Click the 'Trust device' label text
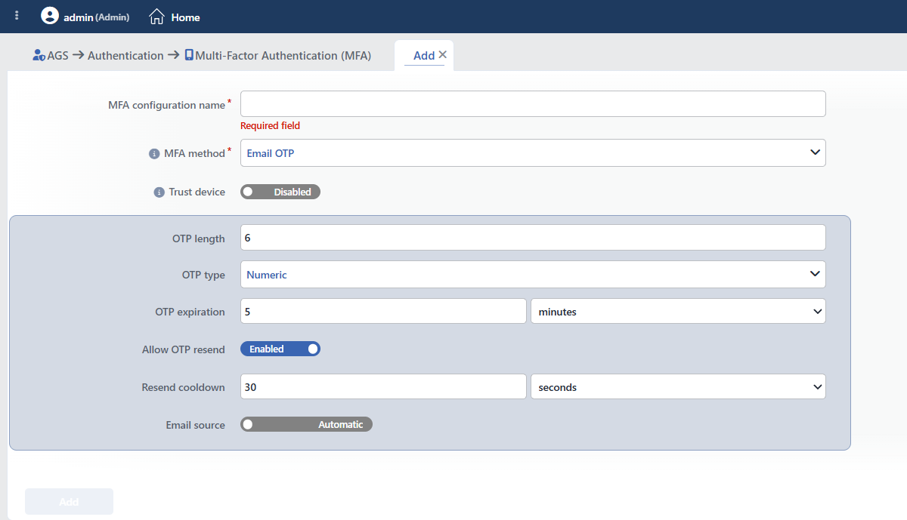 coord(197,192)
